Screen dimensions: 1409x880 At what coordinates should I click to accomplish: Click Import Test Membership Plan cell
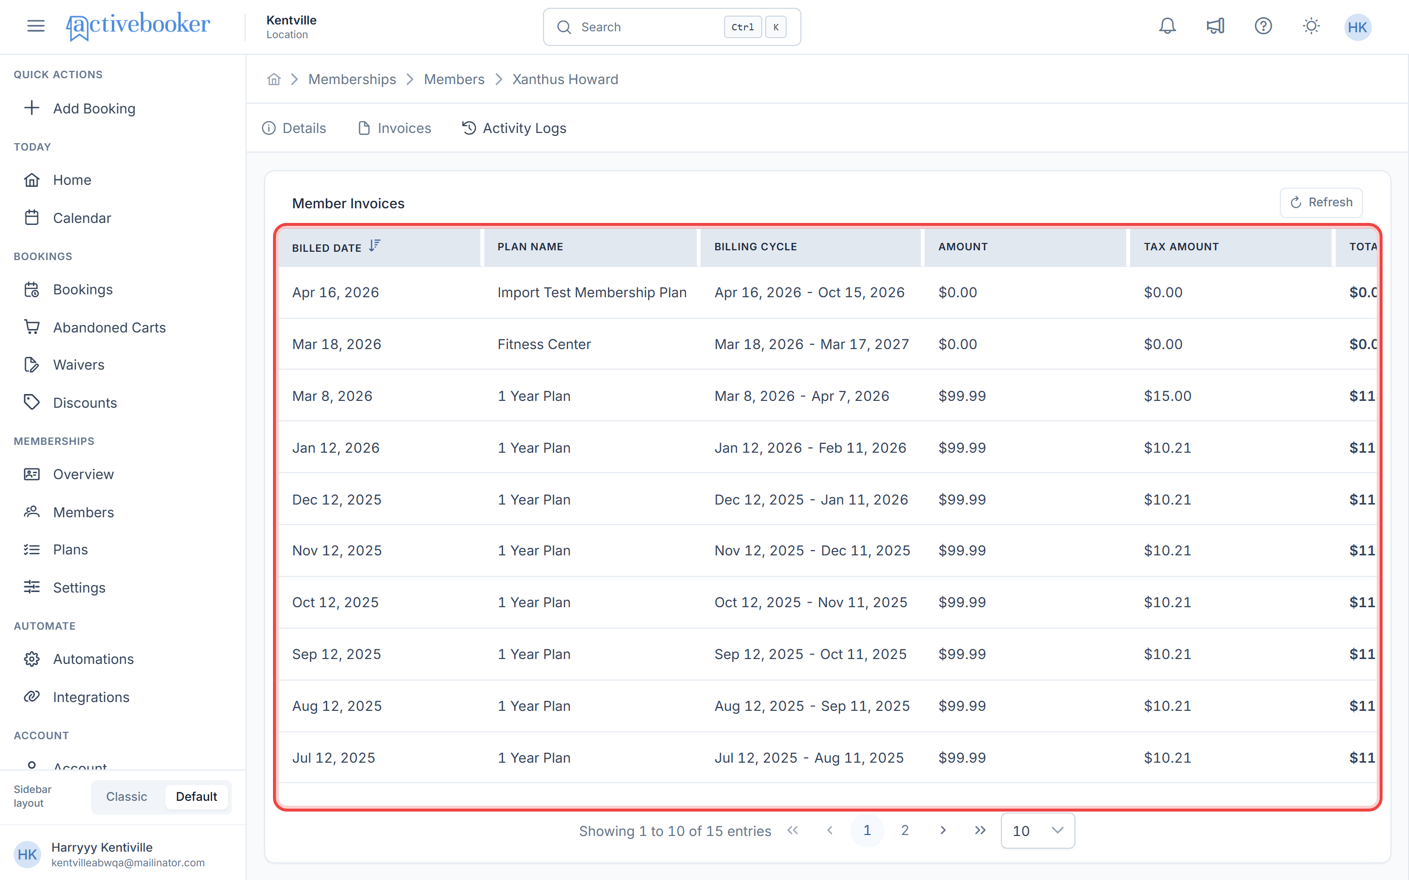pyautogui.click(x=592, y=292)
